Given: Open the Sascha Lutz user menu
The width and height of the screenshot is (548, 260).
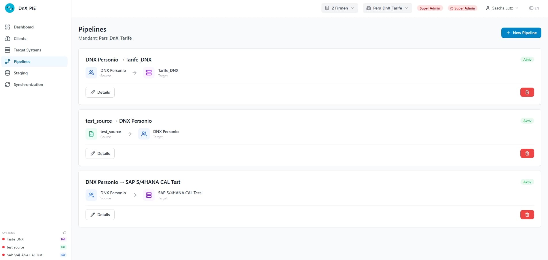Looking at the screenshot, I should [502, 8].
